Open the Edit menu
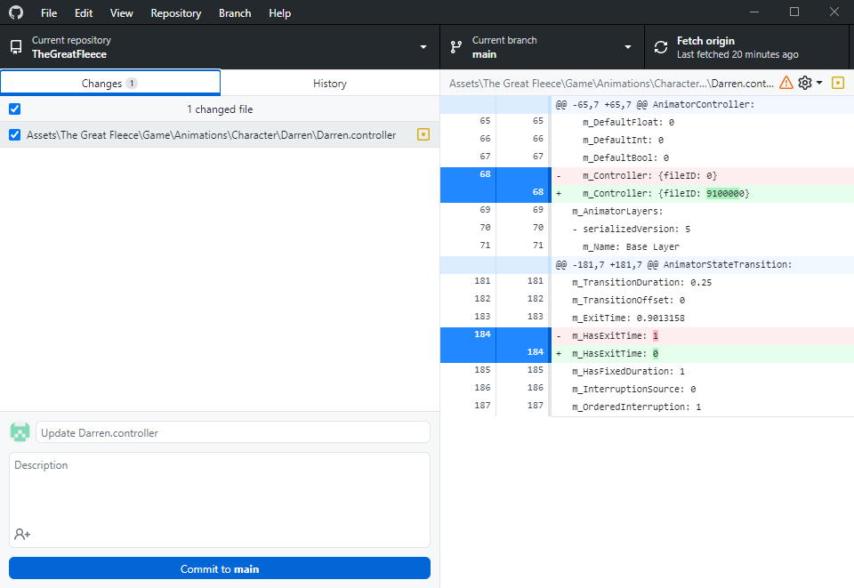 pyautogui.click(x=84, y=13)
